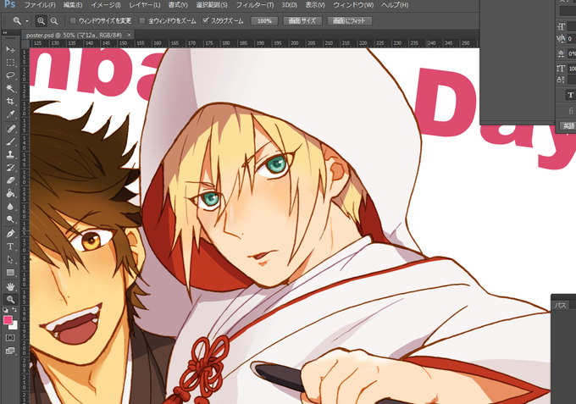This screenshot has height=404, width=576.
Task: Click the 画面サイズ button
Action: (x=302, y=21)
